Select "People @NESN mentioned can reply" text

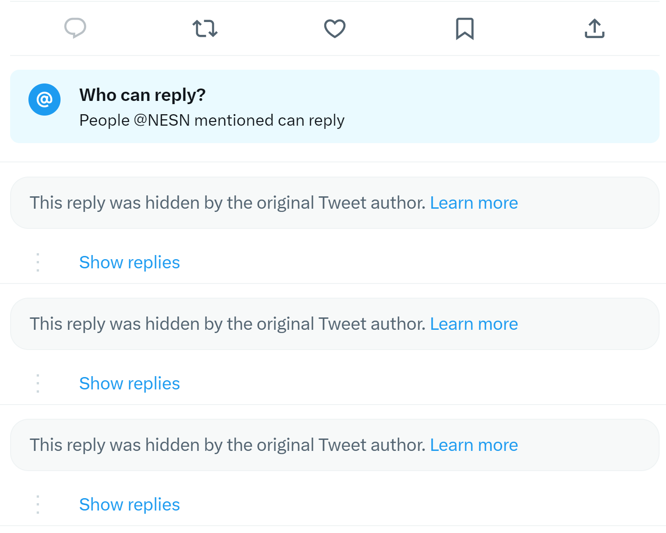212,120
